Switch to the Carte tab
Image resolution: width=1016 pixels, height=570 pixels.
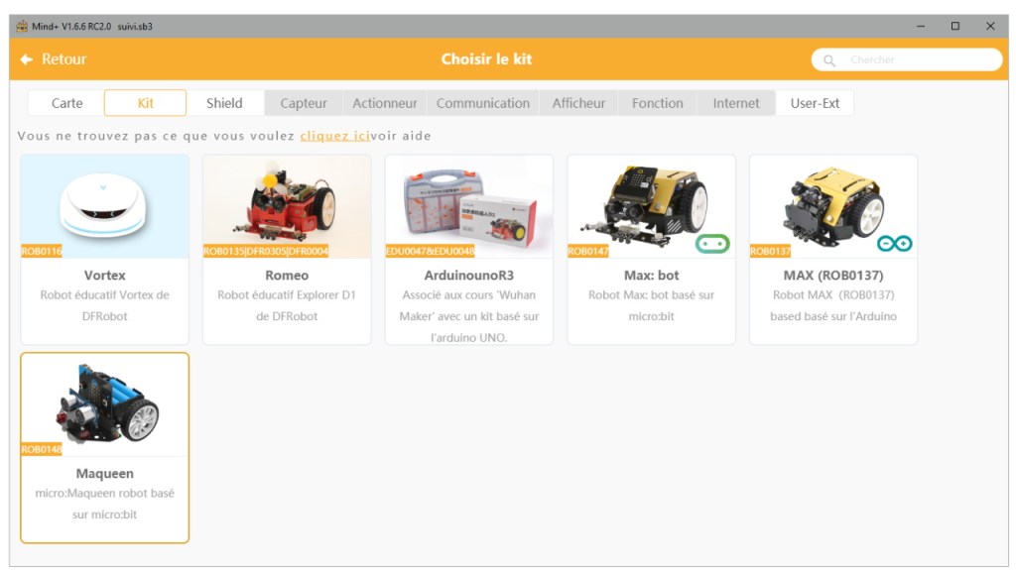[x=66, y=103]
